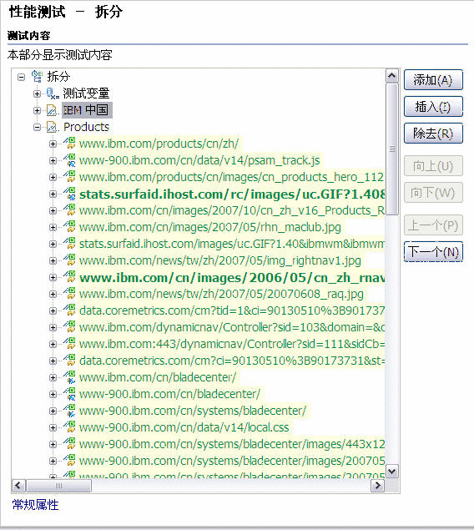Screen dimensions: 474x530
Task: Expand the 测试变量 node
Action: pyautogui.click(x=37, y=93)
